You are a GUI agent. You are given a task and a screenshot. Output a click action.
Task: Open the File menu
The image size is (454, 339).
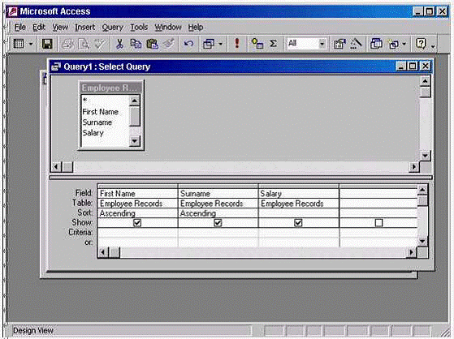pyautogui.click(x=20, y=28)
